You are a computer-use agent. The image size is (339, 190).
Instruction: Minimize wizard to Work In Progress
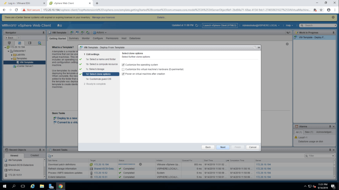pyautogui.click(x=259, y=47)
